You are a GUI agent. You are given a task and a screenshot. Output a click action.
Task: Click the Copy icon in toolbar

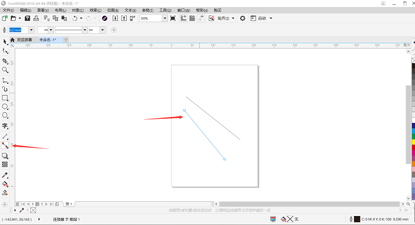[55, 18]
